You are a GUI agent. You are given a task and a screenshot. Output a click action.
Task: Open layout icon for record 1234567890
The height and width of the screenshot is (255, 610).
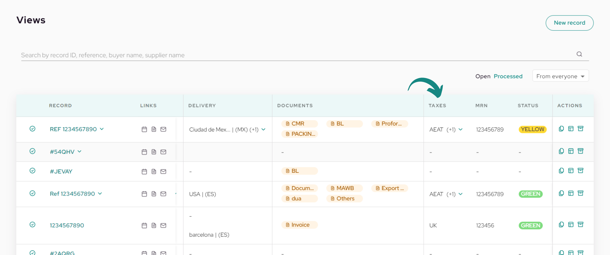pos(571,225)
